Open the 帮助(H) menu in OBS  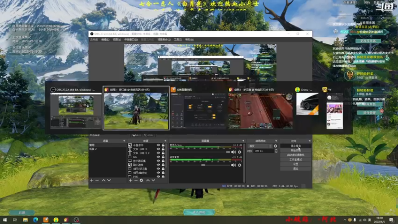coord(190,40)
